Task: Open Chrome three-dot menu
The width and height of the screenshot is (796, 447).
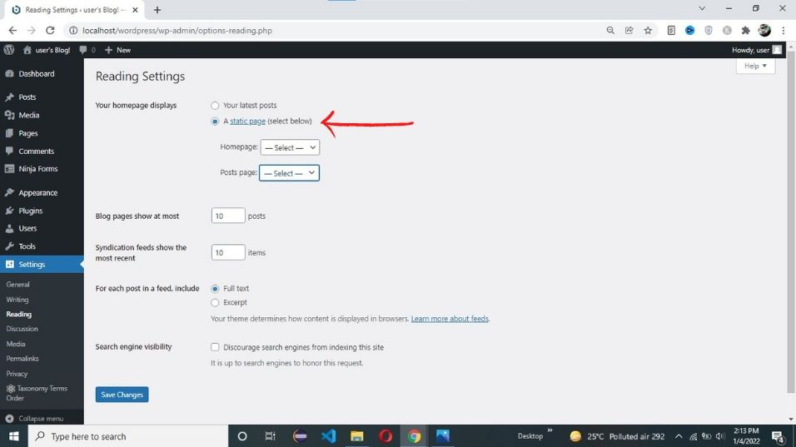Action: click(x=784, y=31)
